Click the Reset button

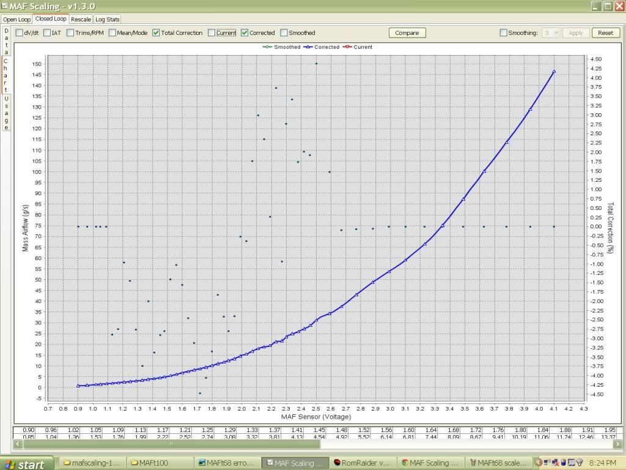click(x=605, y=33)
